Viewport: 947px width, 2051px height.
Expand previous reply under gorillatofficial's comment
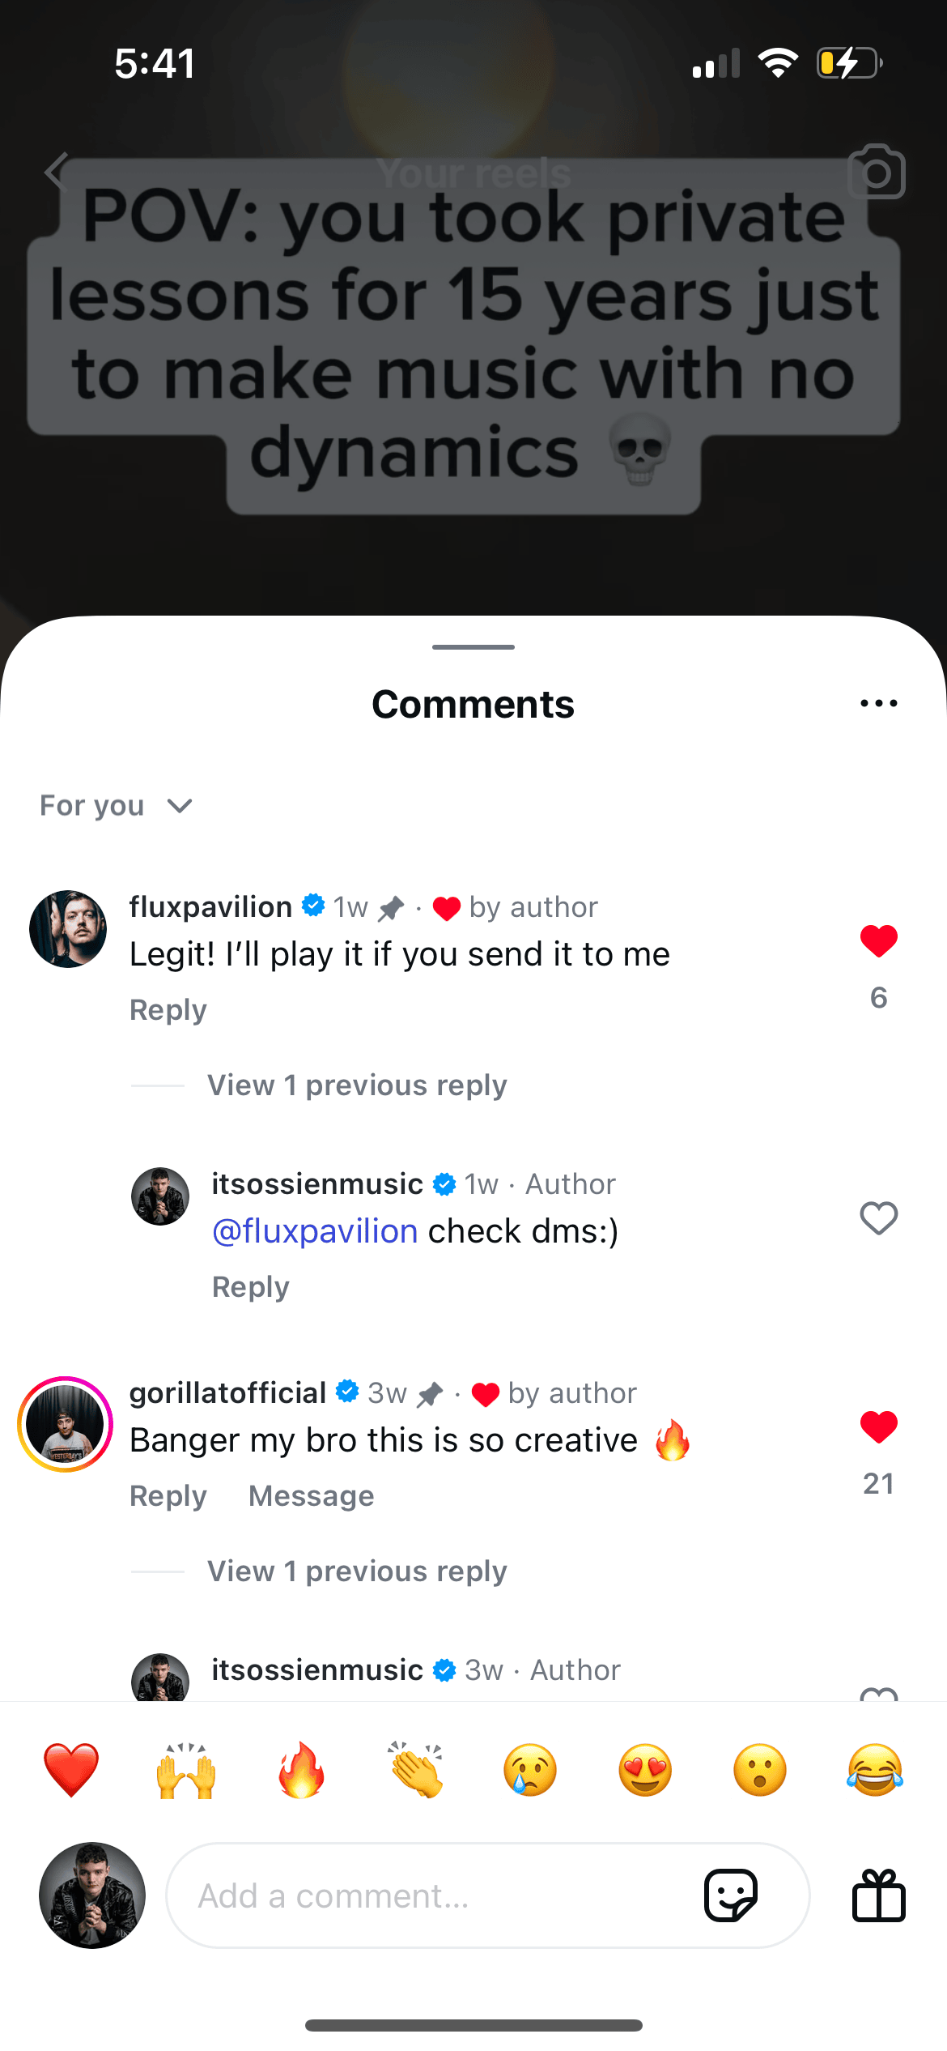point(357,1571)
